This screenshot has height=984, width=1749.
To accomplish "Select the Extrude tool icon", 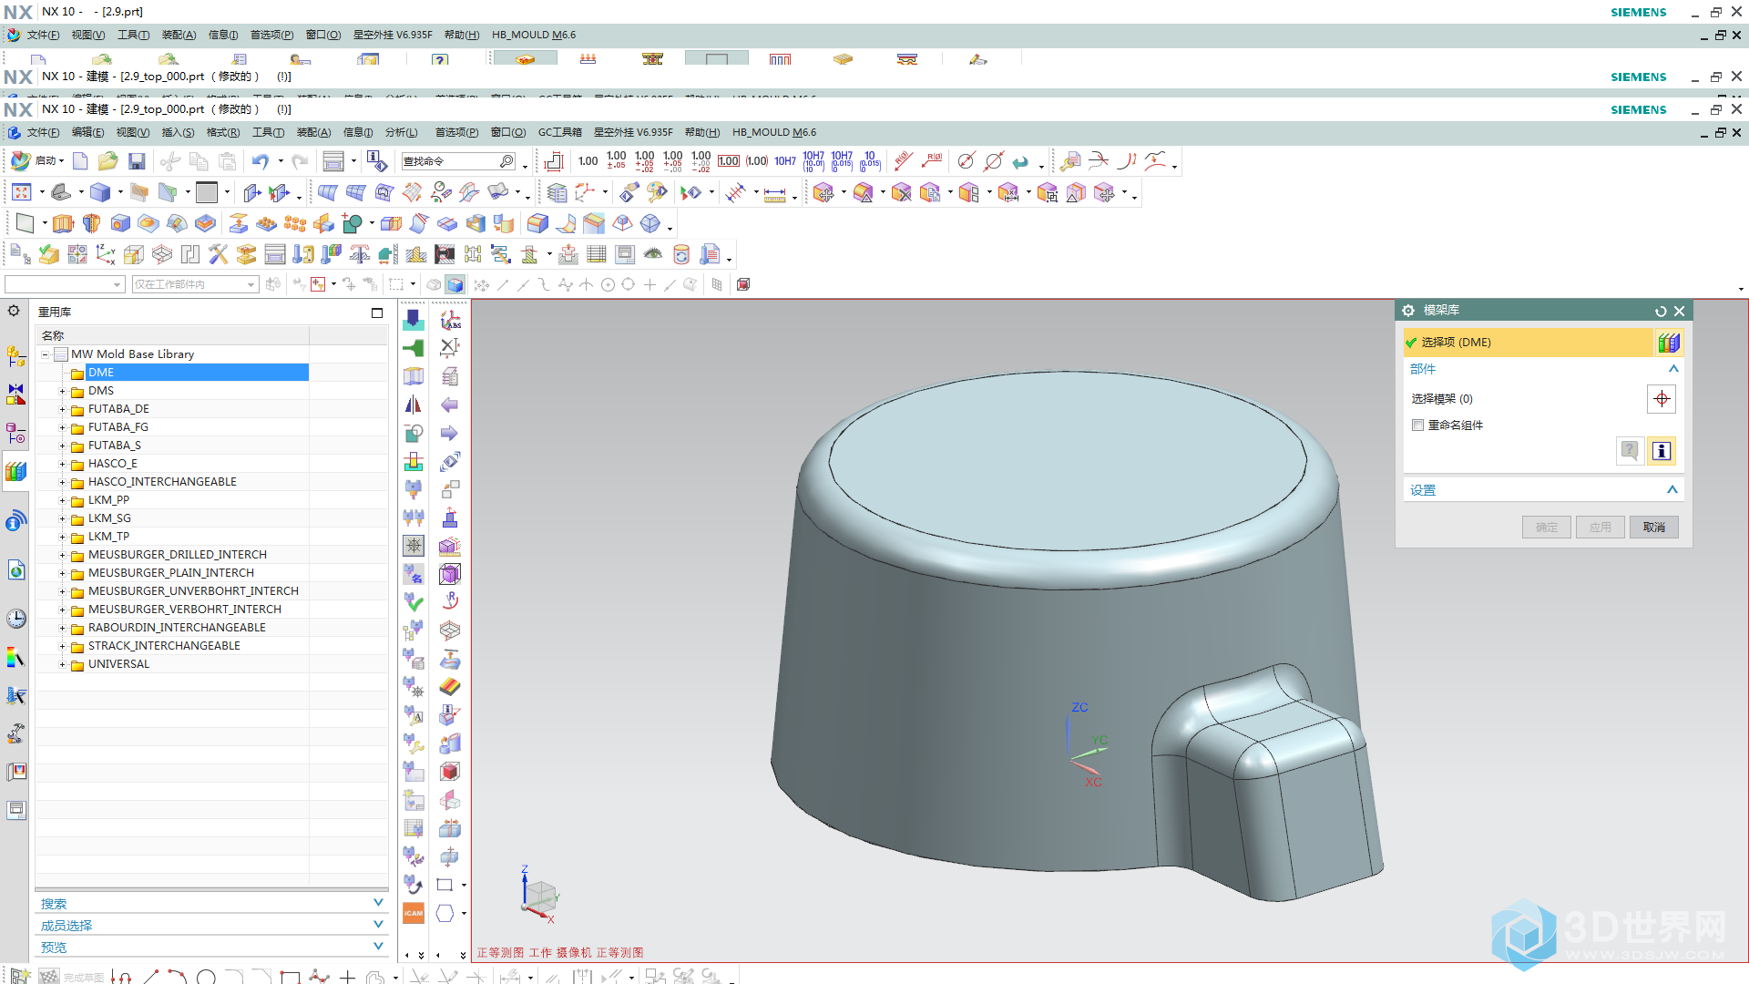I will coord(63,223).
